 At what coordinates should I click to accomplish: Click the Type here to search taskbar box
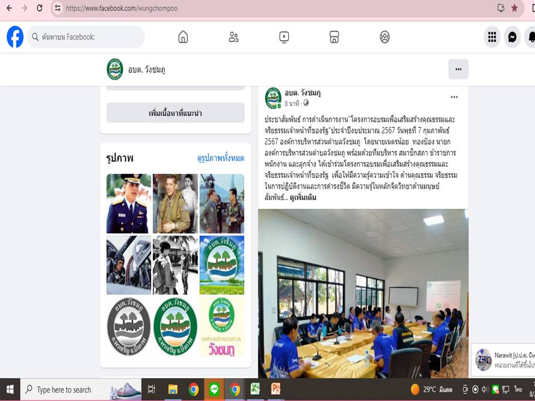click(81, 389)
